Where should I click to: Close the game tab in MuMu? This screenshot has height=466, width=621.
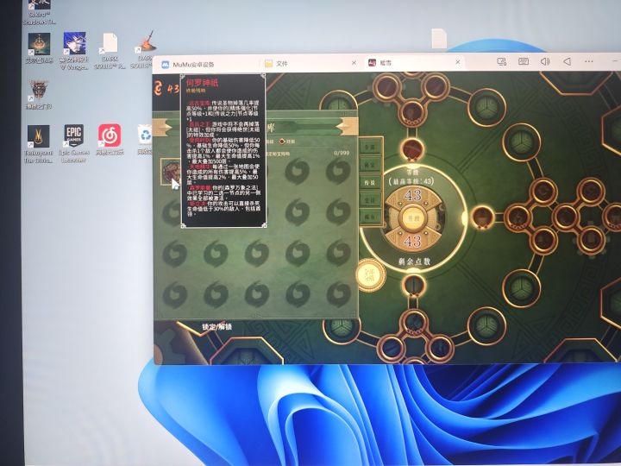(457, 63)
